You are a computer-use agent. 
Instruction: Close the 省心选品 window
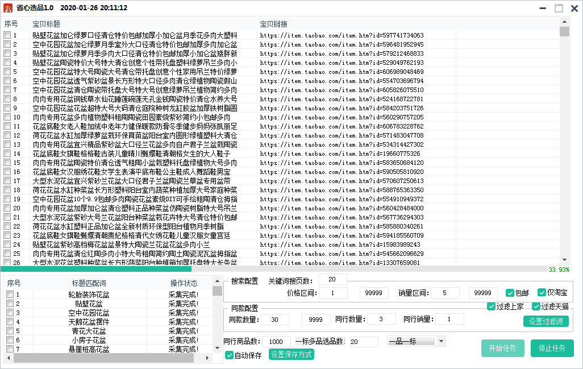click(x=574, y=9)
